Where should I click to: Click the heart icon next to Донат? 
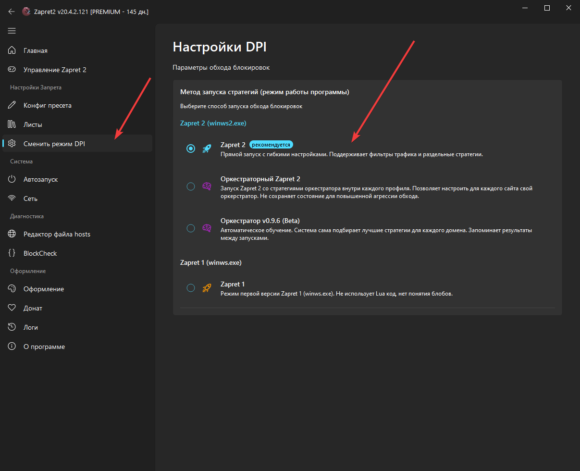click(x=12, y=308)
